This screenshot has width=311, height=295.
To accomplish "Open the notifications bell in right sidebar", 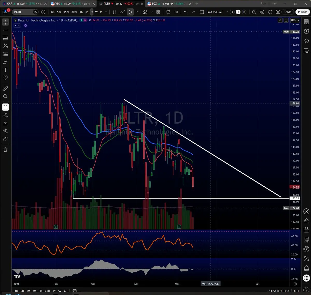I will point(306,268).
